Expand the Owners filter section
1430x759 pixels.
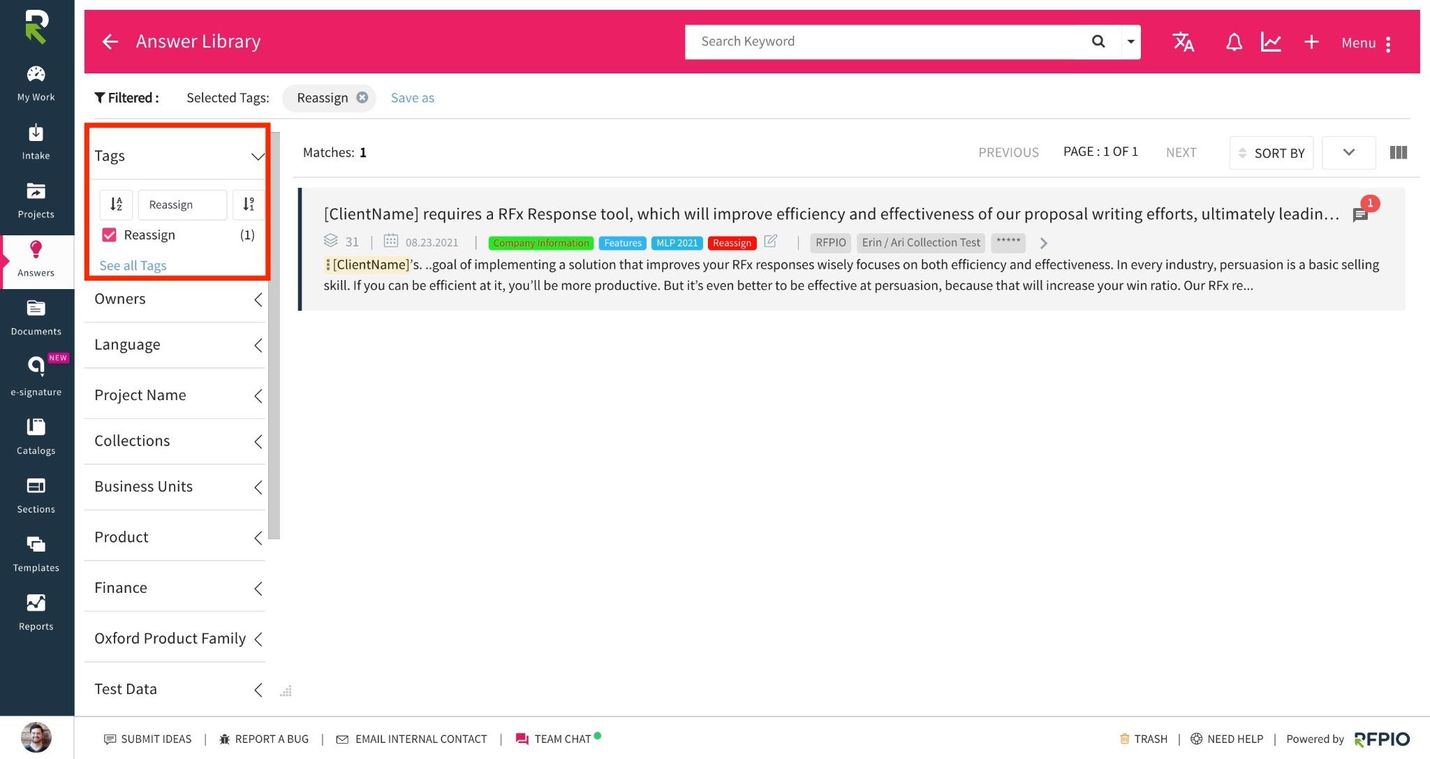pyautogui.click(x=258, y=300)
